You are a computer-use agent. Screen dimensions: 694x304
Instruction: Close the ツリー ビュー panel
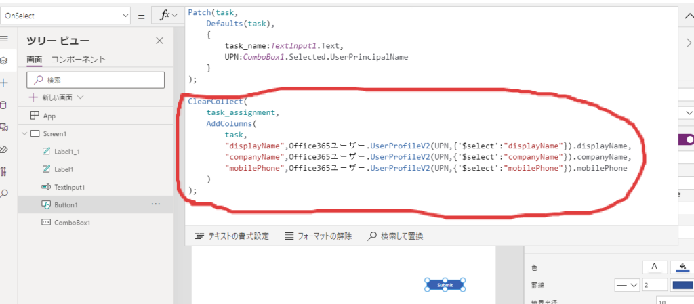[x=159, y=41]
